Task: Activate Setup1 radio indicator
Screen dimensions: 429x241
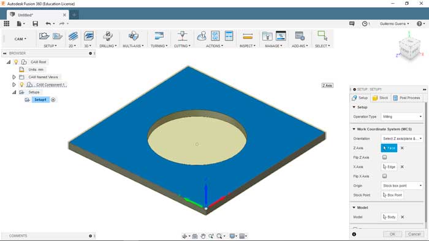Action: tap(53, 100)
